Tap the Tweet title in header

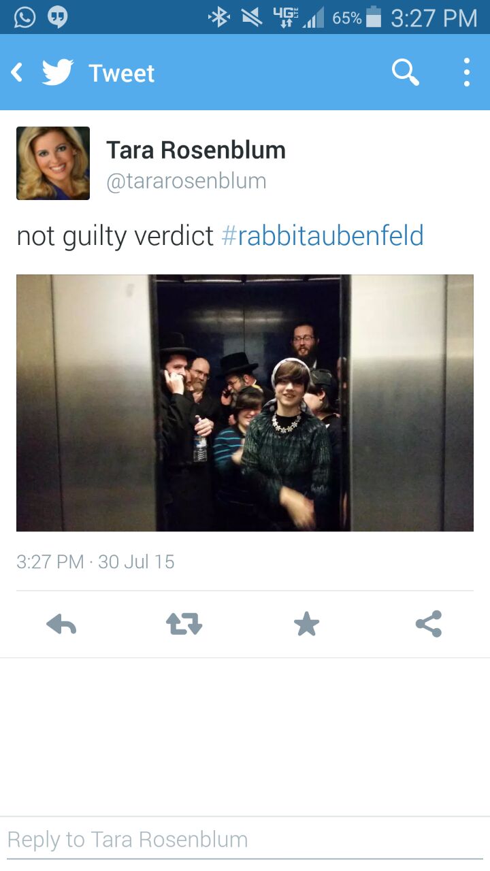122,73
